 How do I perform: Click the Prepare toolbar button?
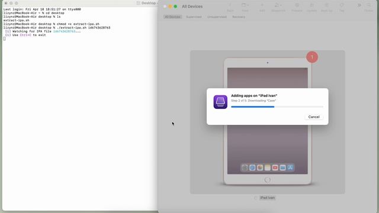(x=297, y=7)
